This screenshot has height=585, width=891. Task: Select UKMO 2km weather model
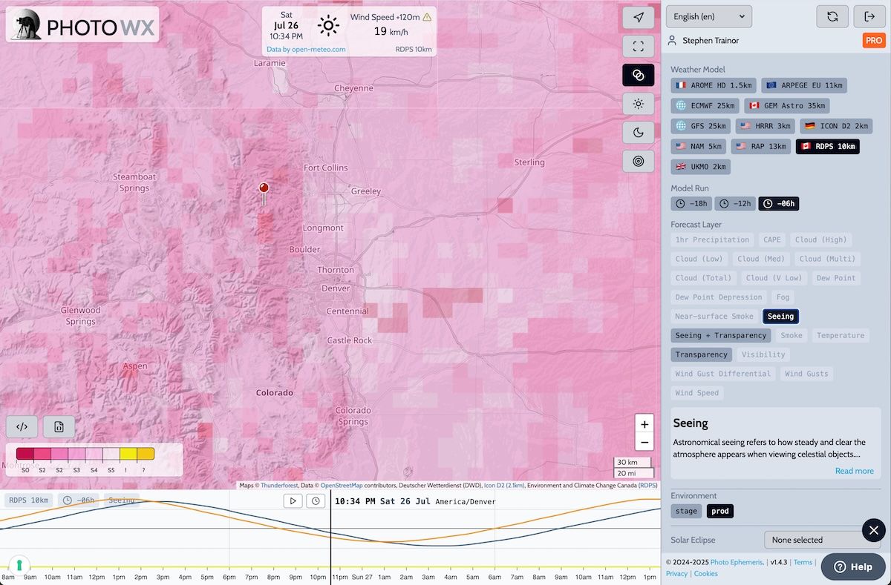click(700, 166)
